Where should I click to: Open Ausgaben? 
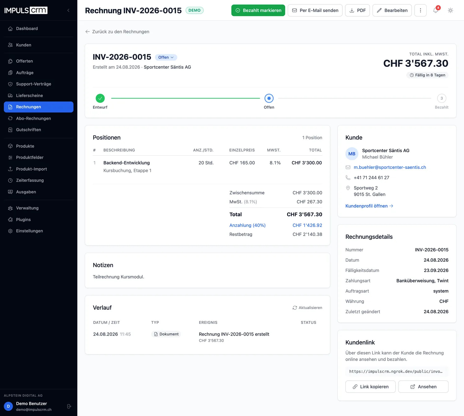click(x=39, y=192)
